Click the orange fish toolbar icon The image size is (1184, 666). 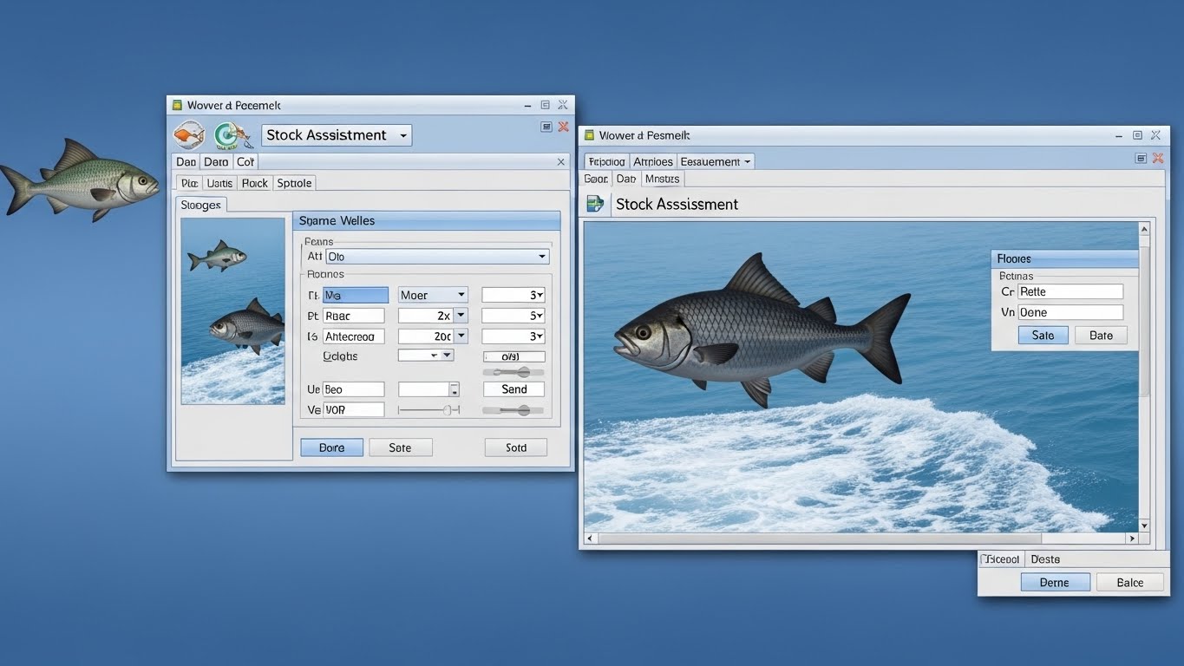(x=188, y=135)
